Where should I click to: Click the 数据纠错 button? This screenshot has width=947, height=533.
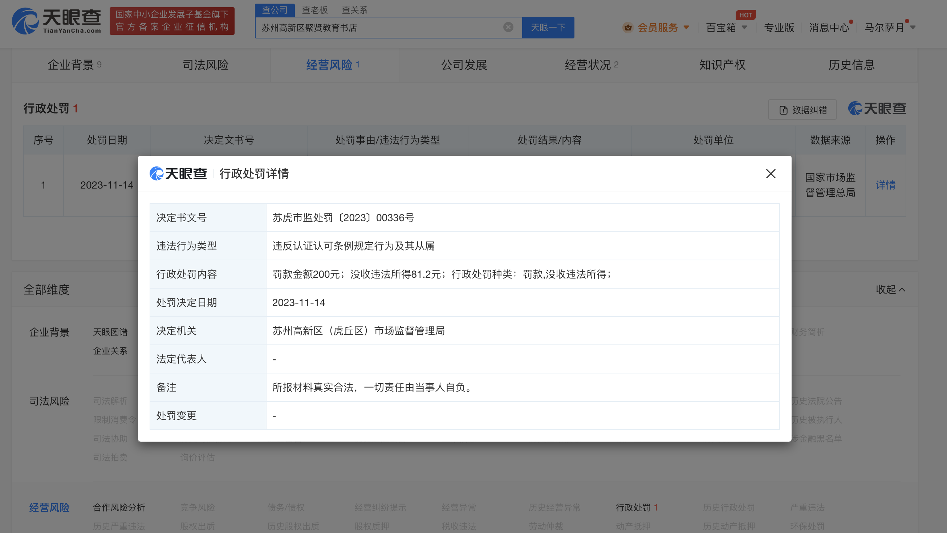point(802,110)
